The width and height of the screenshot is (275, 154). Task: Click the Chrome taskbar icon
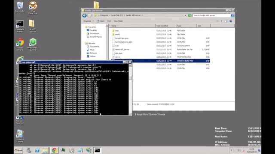pyautogui.click(x=55, y=150)
